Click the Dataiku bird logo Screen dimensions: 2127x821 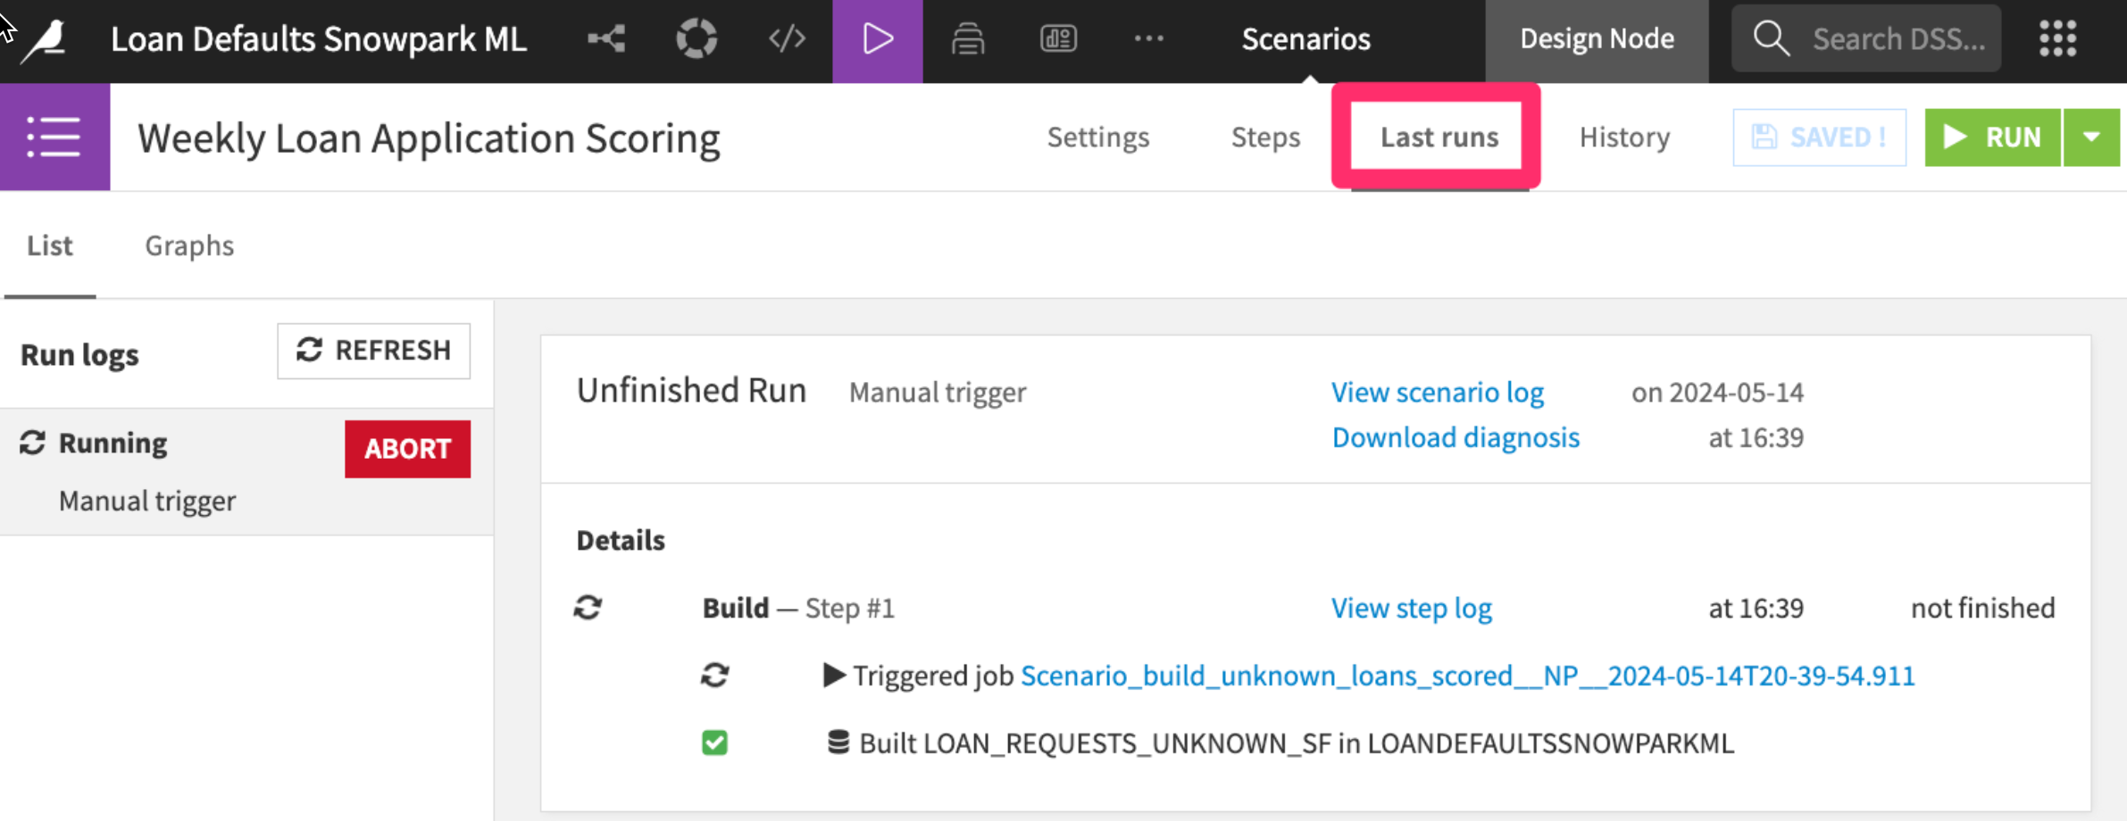click(x=45, y=39)
